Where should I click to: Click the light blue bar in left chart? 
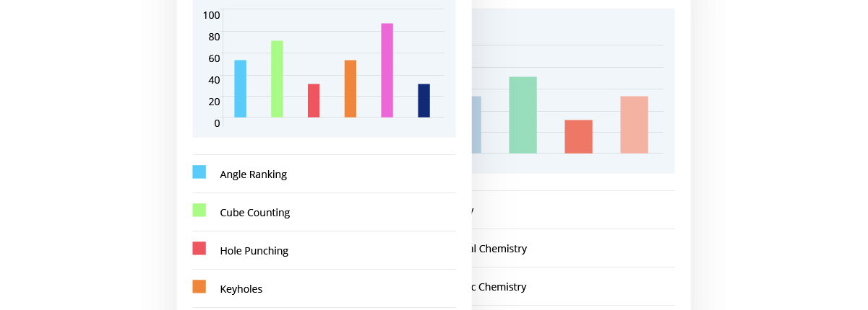240,89
